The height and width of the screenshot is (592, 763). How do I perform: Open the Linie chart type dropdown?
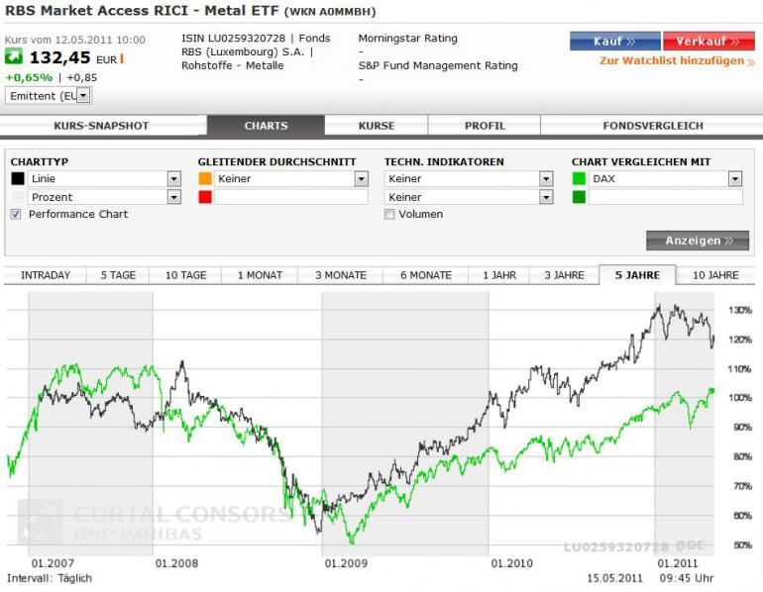(173, 179)
